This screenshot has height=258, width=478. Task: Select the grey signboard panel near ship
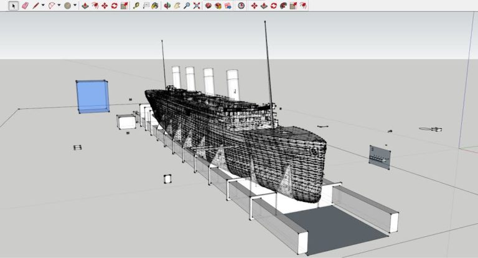380,158
